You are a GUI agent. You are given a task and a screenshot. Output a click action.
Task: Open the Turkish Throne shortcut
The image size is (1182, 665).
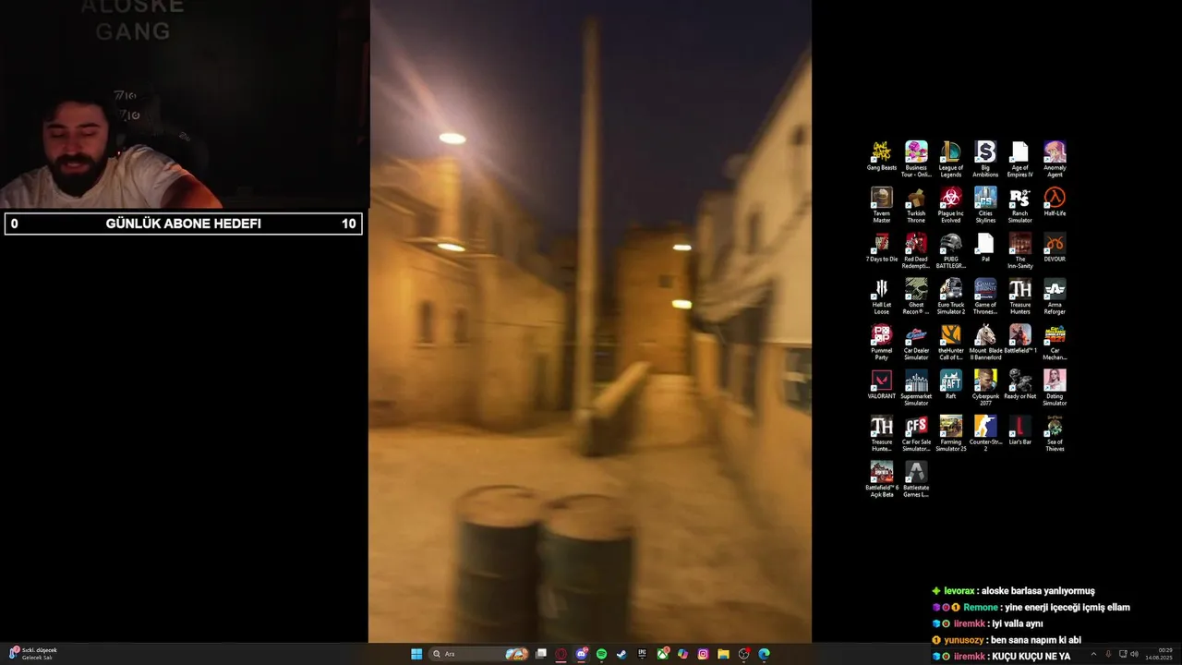pos(916,204)
